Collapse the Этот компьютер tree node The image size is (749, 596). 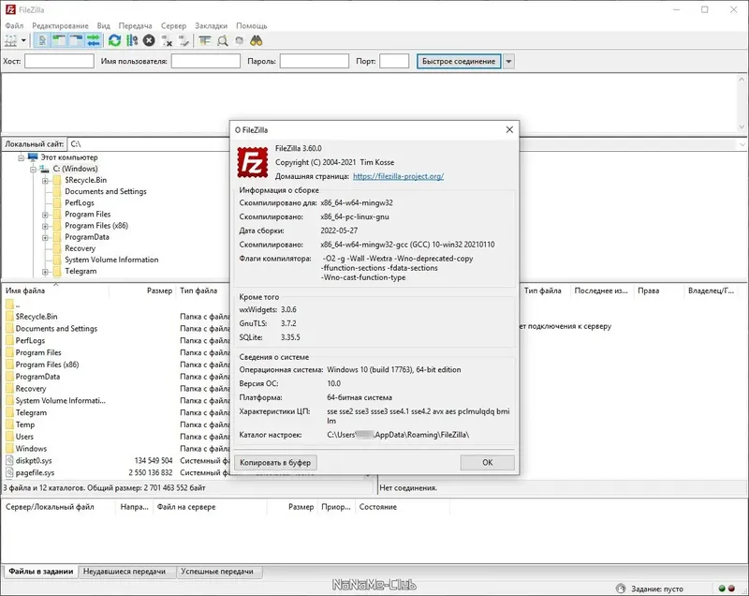point(21,157)
